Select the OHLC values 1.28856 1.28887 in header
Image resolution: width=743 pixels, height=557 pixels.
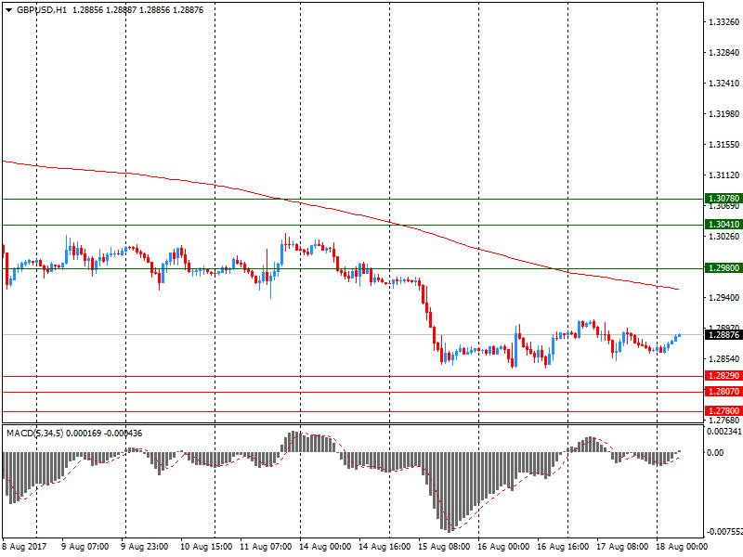coord(104,10)
